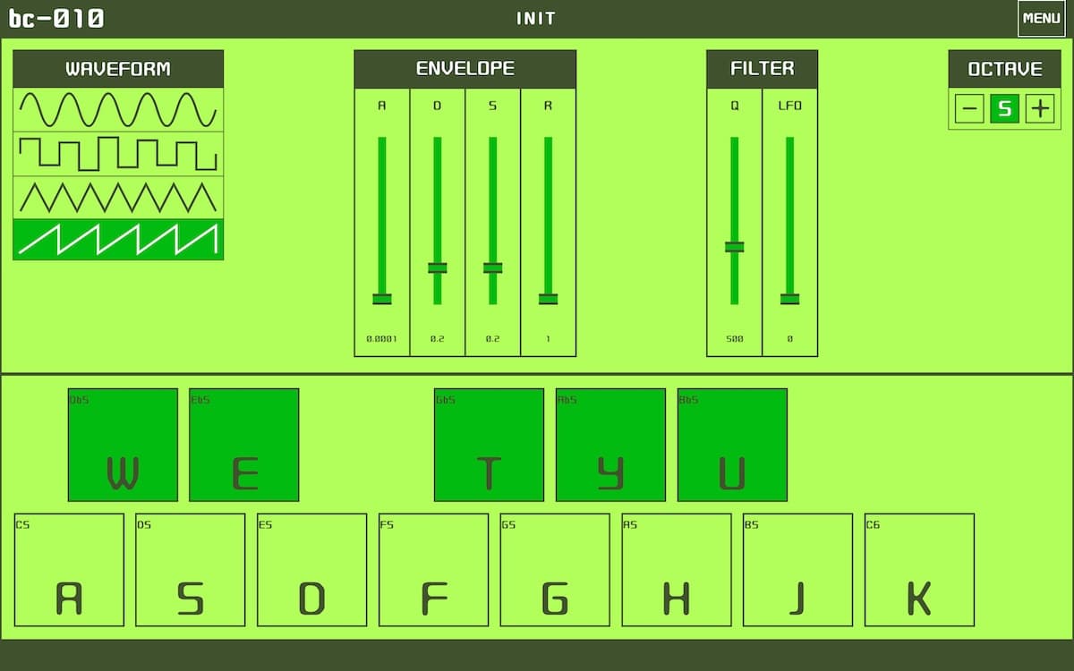Click the Sustain slider handle

point(492,268)
